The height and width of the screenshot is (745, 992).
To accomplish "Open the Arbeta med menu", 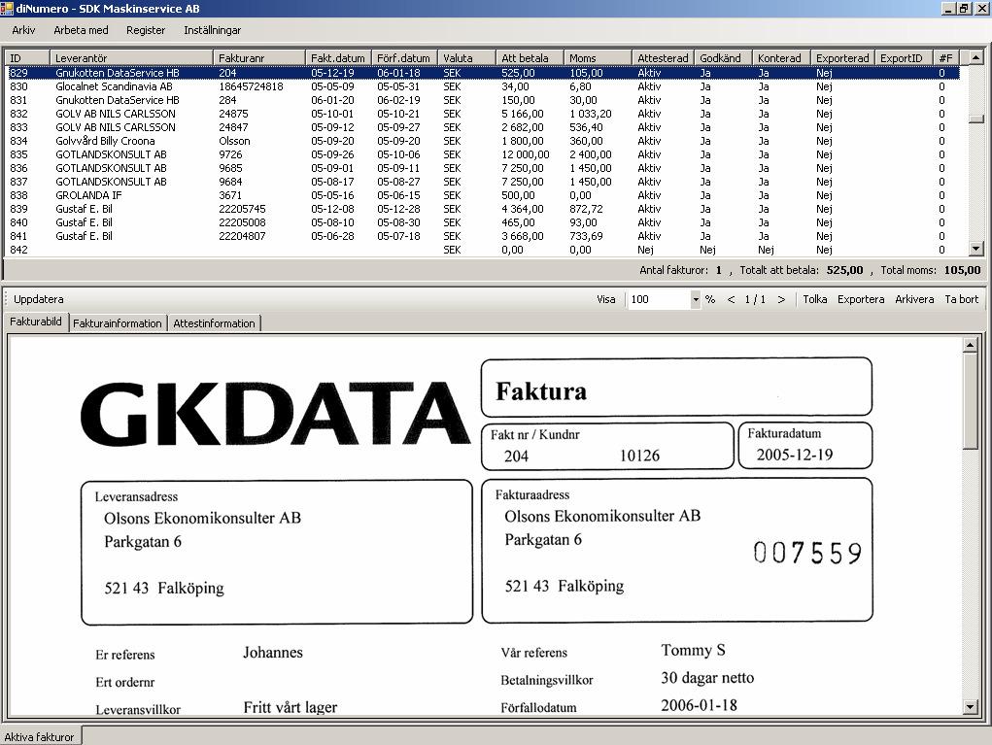I will point(81,30).
